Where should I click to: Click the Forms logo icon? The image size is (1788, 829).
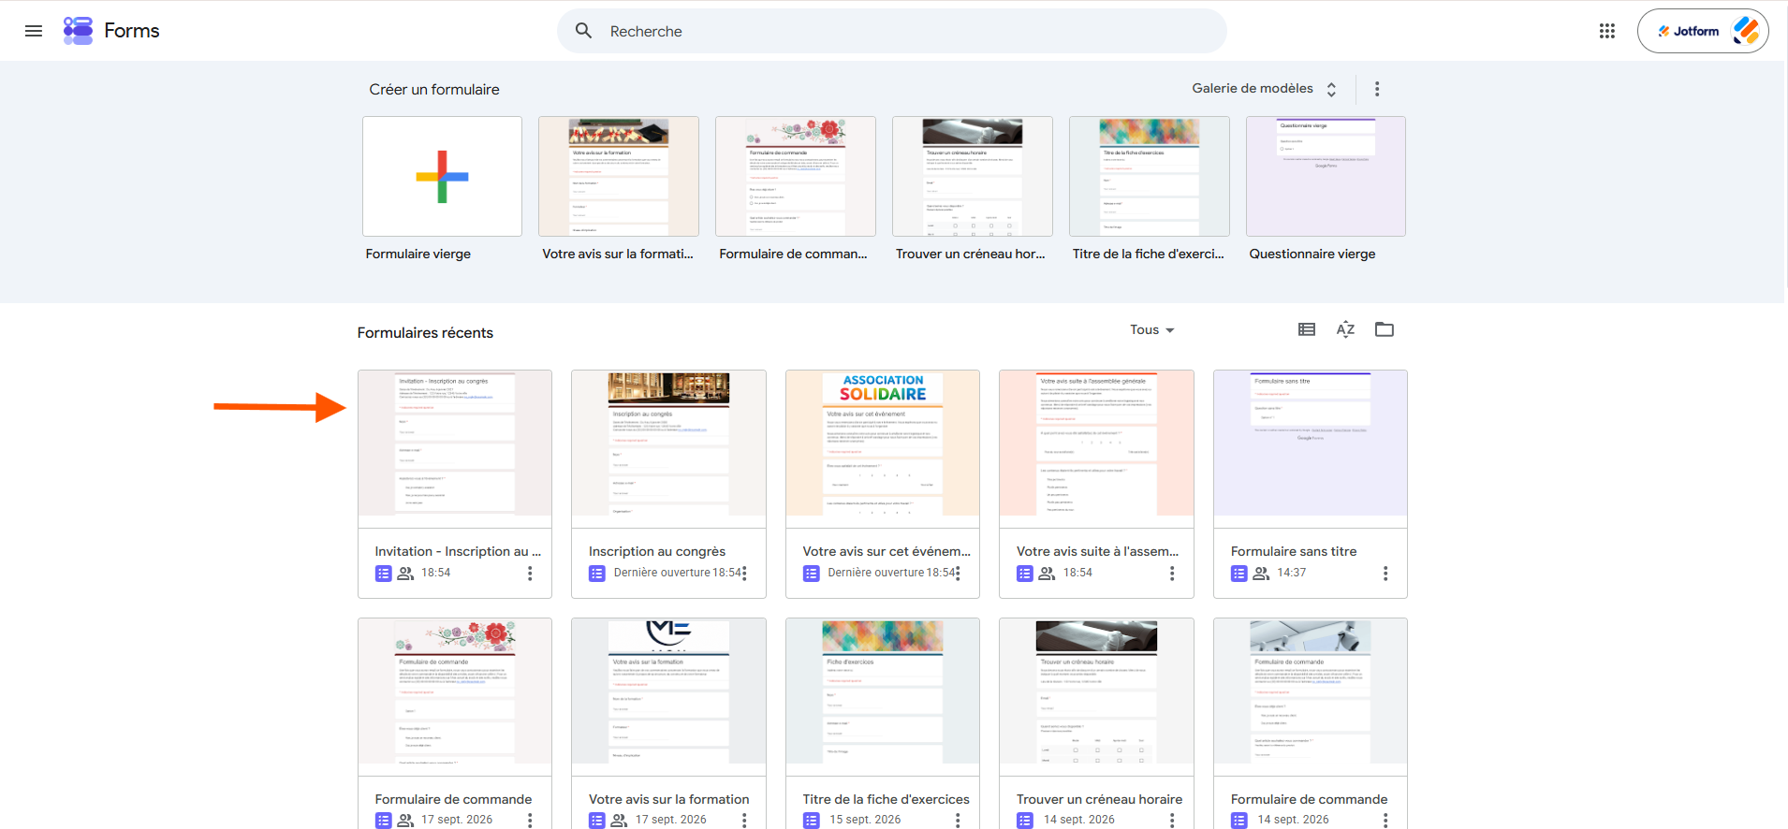point(78,31)
